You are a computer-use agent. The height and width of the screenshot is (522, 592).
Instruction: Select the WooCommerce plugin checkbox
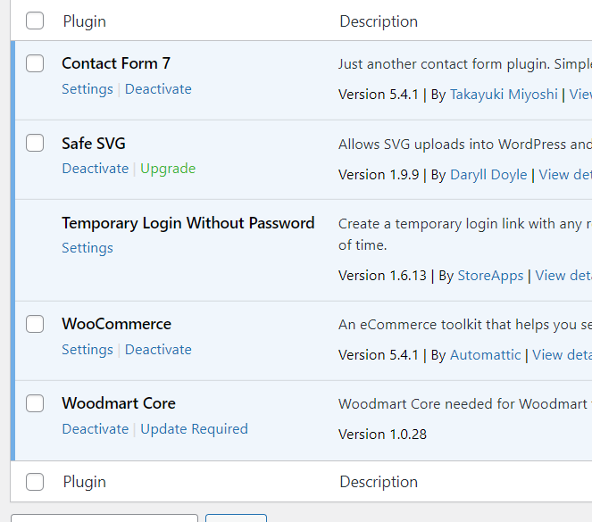coord(35,324)
